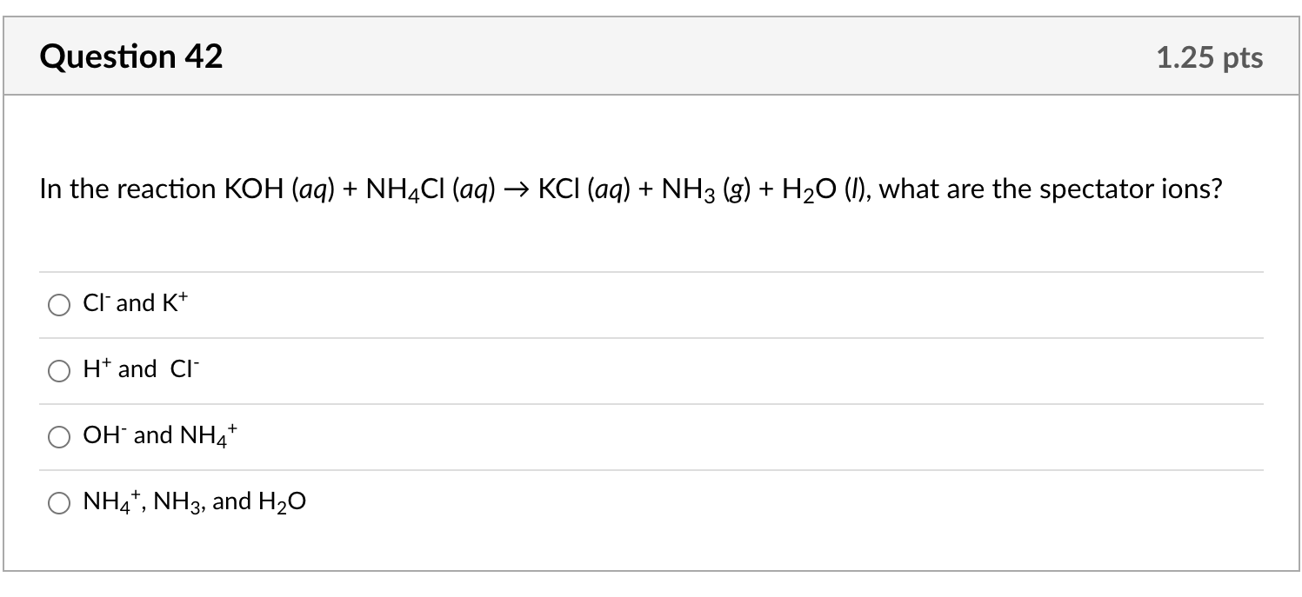Screen dimensions: 1302x597
Task: Click NH₄Cl (aq) in the reaction equation
Action: pyautogui.click(x=431, y=190)
